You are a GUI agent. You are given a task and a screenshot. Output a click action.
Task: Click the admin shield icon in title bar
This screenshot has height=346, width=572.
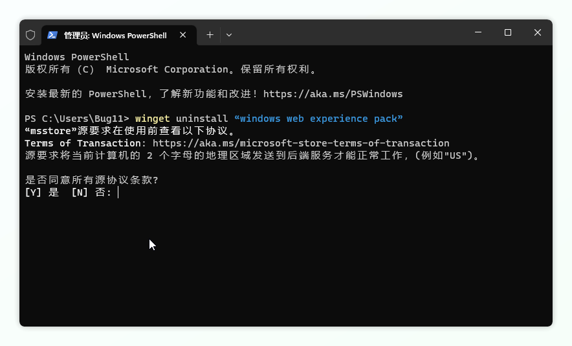pyautogui.click(x=30, y=35)
